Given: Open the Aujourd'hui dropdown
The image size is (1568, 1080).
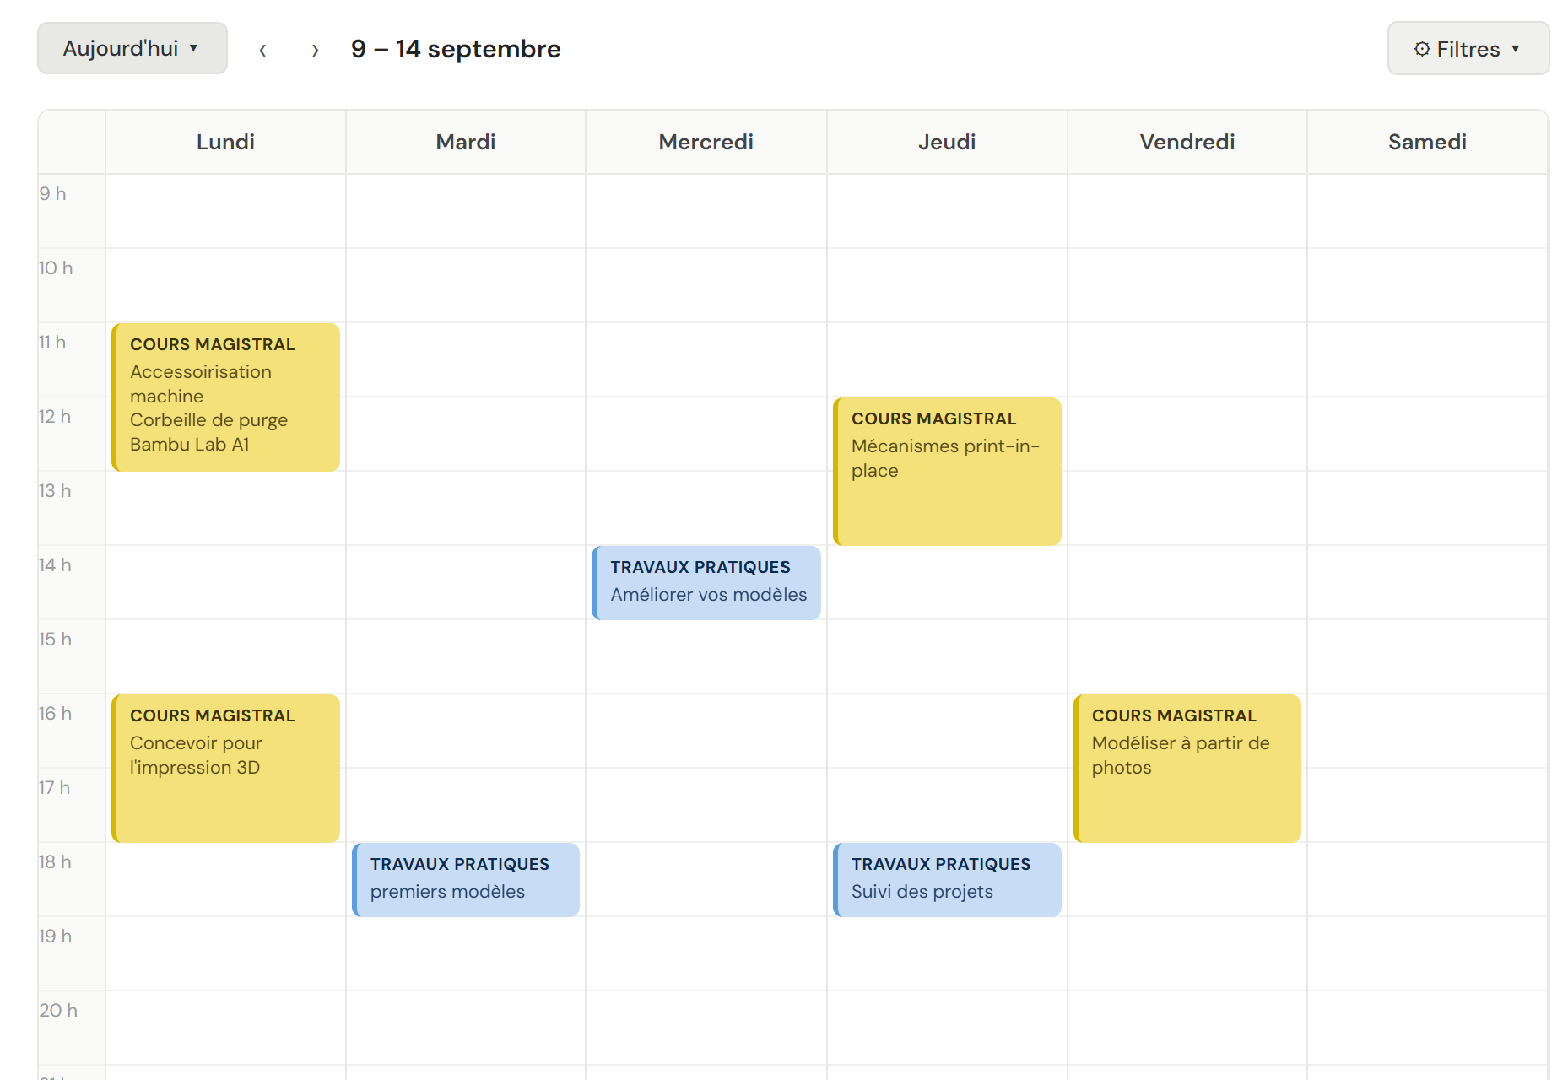Looking at the screenshot, I should pyautogui.click(x=132, y=48).
